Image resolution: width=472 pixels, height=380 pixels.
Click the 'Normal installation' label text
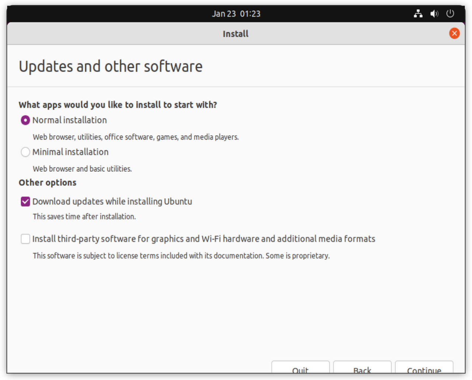pyautogui.click(x=69, y=120)
